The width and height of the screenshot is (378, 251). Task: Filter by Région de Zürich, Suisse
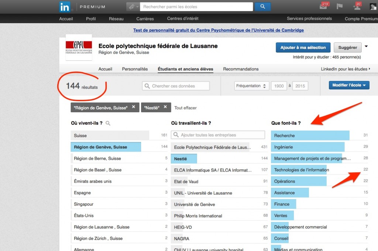coord(119,238)
